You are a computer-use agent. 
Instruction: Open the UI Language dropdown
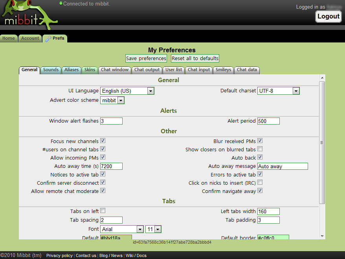tap(127, 91)
